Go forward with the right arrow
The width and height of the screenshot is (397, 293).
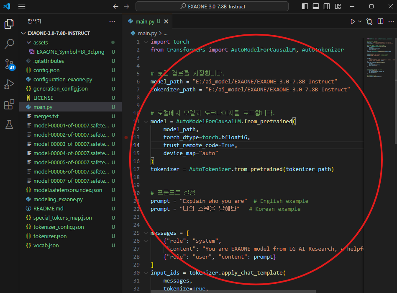click(x=127, y=6)
